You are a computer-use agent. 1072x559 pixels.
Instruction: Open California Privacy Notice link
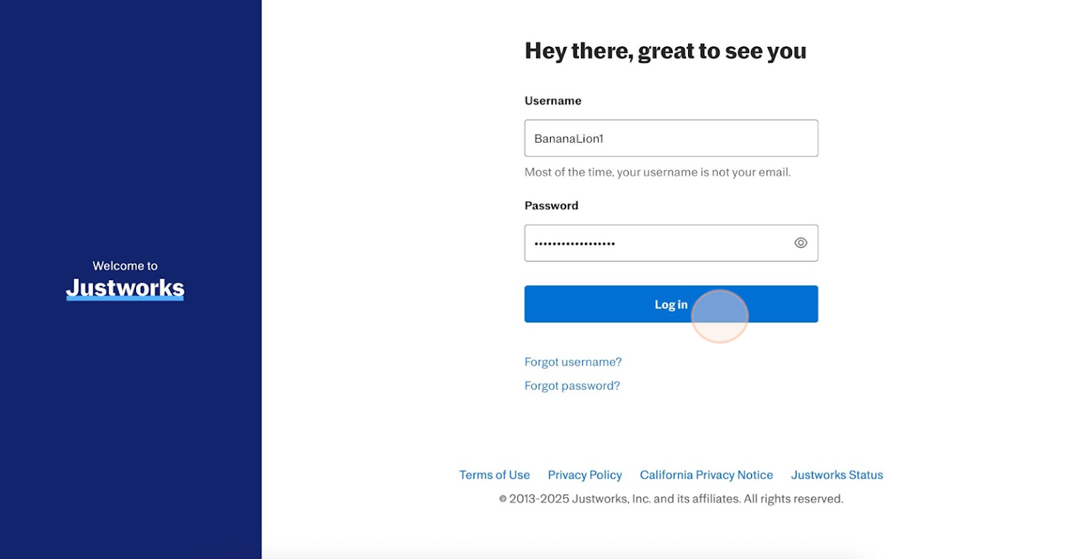[706, 475]
